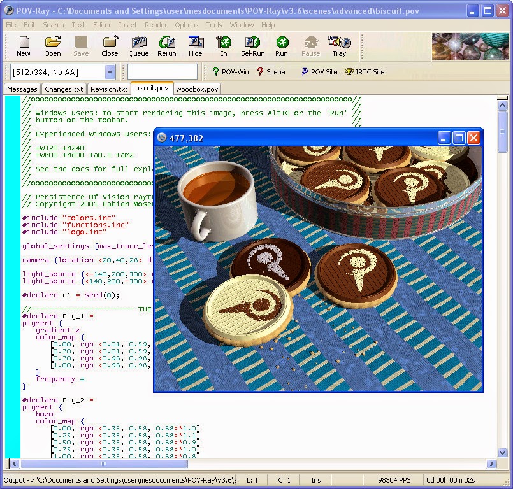Image resolution: width=513 pixels, height=489 pixels.
Task: Click the render window title icon
Action: (x=162, y=138)
